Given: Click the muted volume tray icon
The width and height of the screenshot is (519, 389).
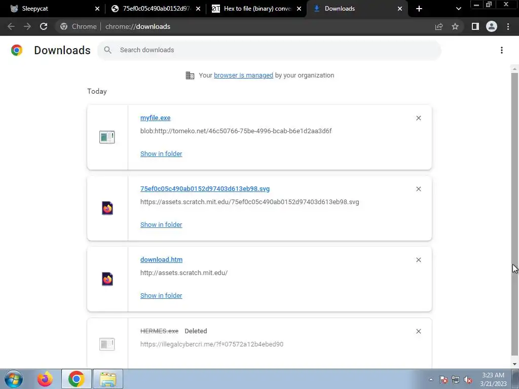Looking at the screenshot, I should [468, 379].
